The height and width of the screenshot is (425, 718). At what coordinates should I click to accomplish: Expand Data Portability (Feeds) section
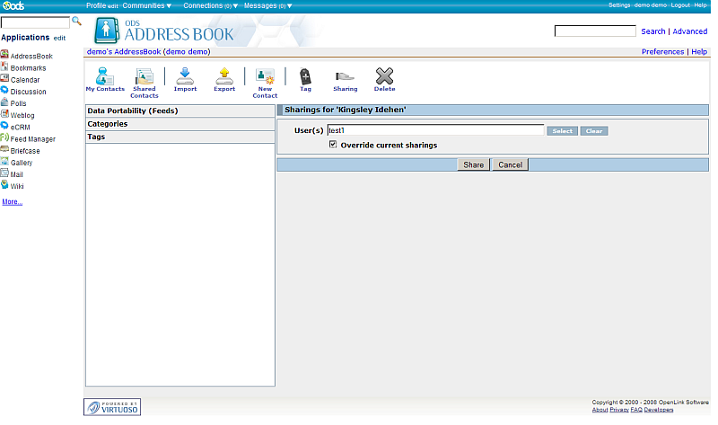(133, 111)
